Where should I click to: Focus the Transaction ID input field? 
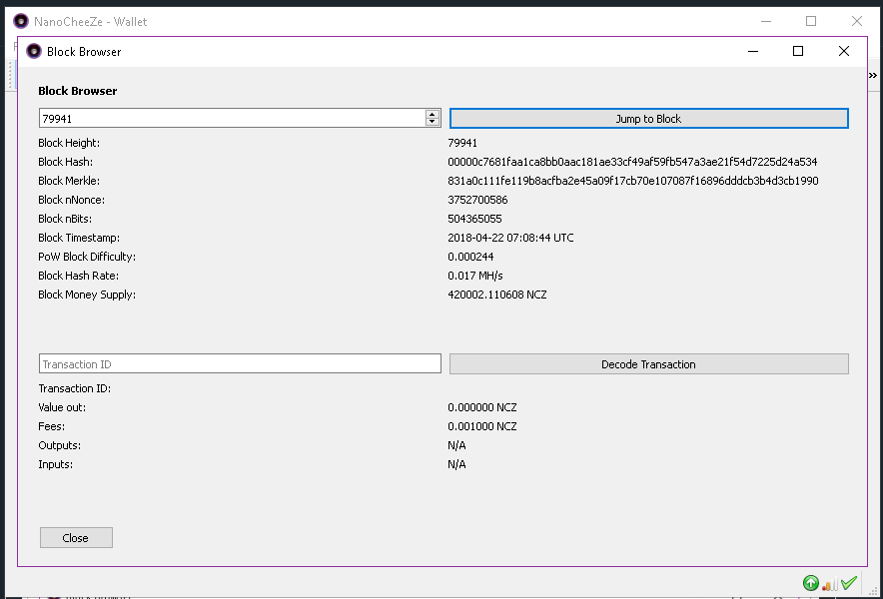tap(240, 363)
